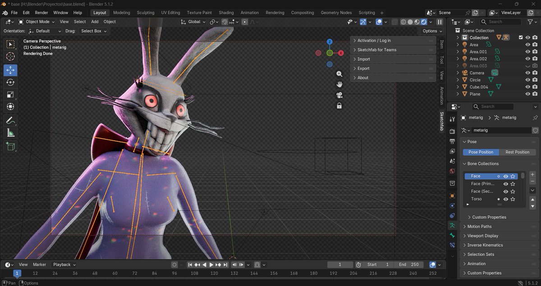Open the World properties tab icon
The image size is (541, 286).
[452, 171]
